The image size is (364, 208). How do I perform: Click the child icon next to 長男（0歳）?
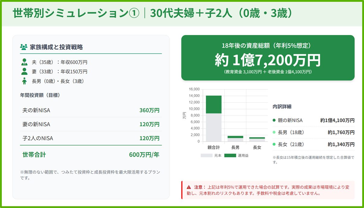[x=24, y=81]
